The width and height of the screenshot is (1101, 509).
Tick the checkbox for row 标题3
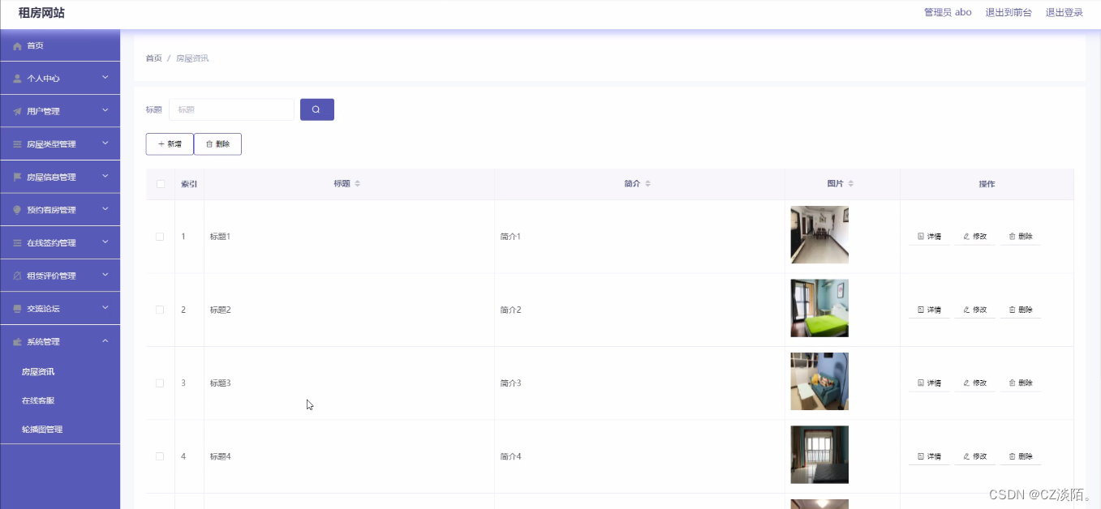[x=160, y=383]
